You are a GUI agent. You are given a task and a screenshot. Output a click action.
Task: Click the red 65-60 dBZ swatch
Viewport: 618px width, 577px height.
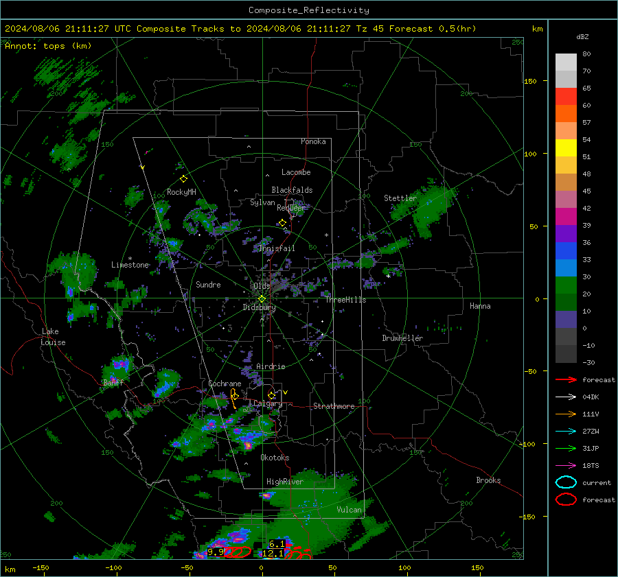click(x=566, y=96)
